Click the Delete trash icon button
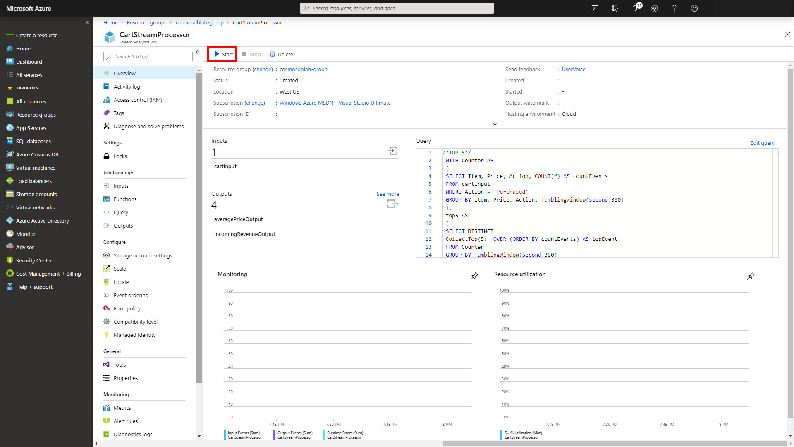Viewport: 794px width, 447px height. click(x=281, y=54)
